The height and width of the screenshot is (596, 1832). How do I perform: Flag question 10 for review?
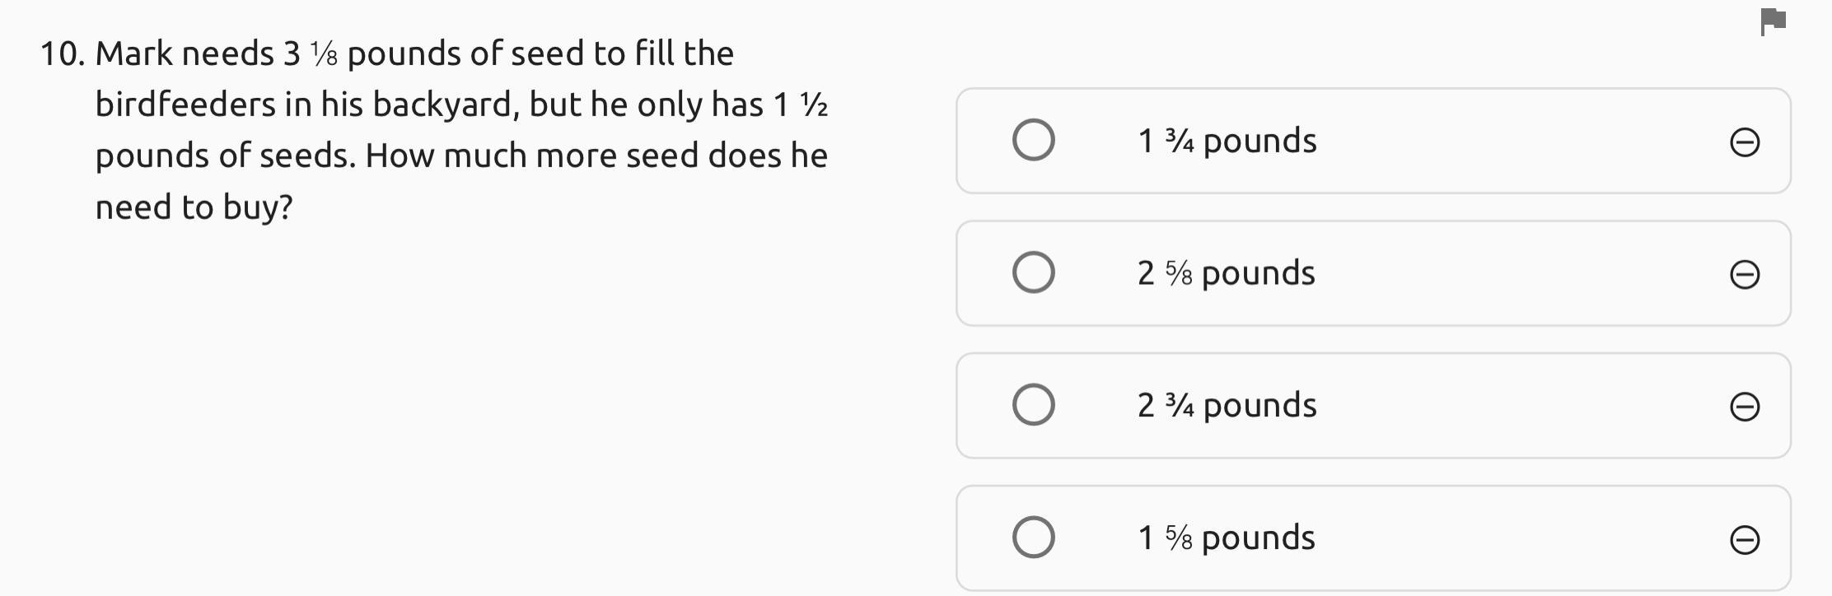pyautogui.click(x=1773, y=21)
